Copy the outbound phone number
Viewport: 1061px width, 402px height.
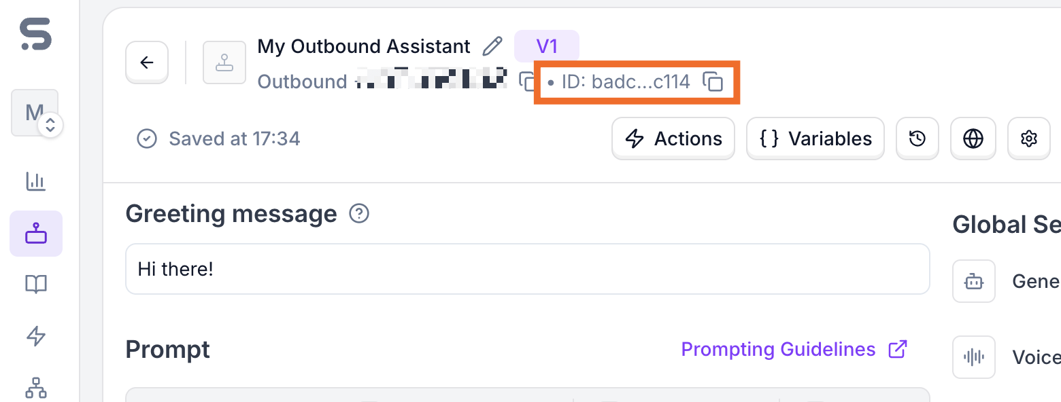tap(526, 81)
